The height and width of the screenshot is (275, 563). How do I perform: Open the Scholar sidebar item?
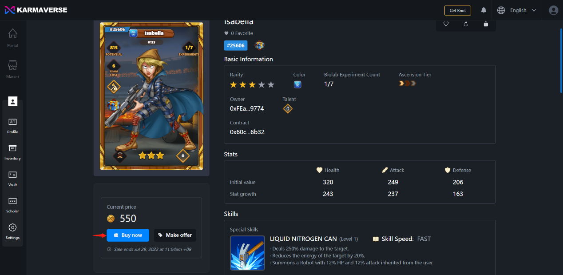12,205
